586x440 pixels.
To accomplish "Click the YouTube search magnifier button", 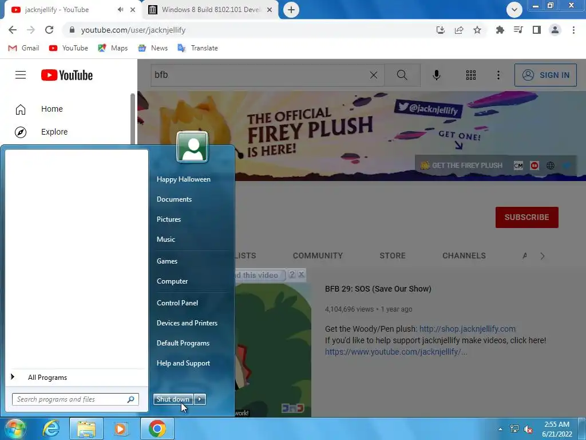I will (402, 75).
